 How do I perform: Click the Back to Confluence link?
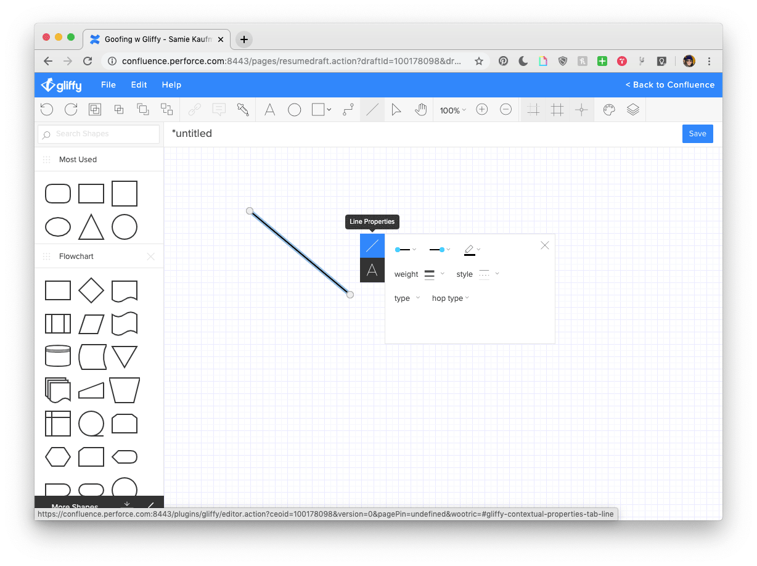tap(670, 84)
